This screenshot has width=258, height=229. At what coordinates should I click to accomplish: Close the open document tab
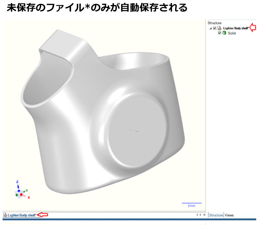tap(204, 215)
